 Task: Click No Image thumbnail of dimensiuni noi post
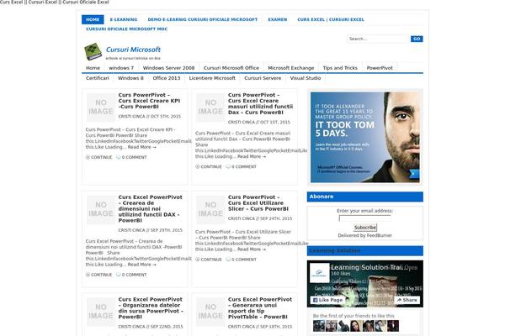[101, 209]
